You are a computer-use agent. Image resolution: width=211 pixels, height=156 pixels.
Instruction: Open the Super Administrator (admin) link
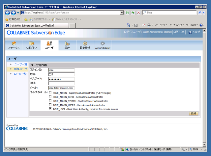click(157, 32)
